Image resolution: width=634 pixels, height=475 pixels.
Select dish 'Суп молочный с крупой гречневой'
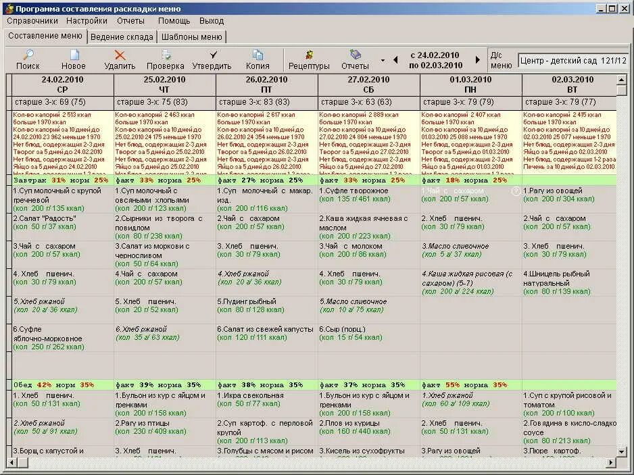click(x=63, y=199)
